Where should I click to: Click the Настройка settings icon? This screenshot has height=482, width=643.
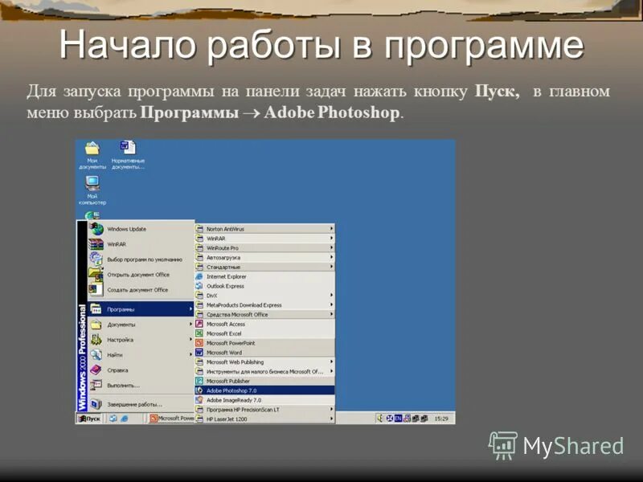pos(96,340)
